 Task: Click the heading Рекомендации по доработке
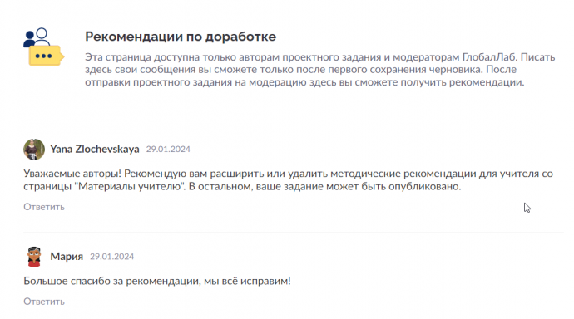click(x=181, y=37)
